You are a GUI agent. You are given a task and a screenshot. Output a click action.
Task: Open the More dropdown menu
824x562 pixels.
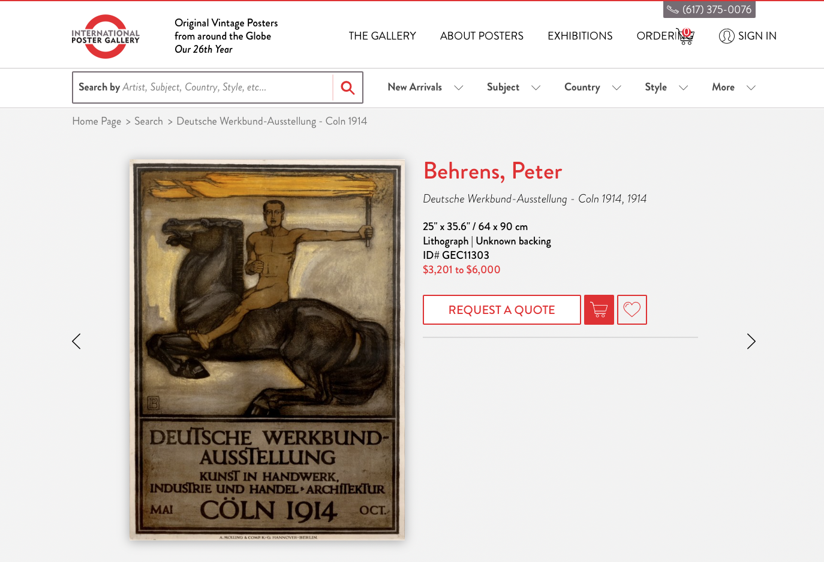pos(733,87)
